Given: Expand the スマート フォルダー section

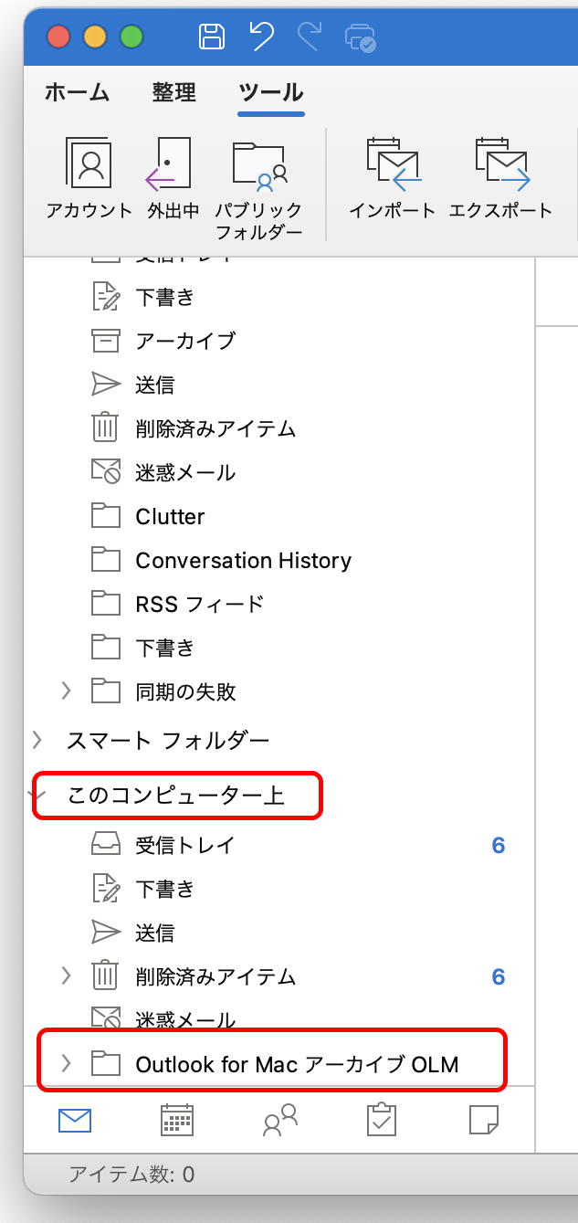Looking at the screenshot, I should (x=37, y=739).
